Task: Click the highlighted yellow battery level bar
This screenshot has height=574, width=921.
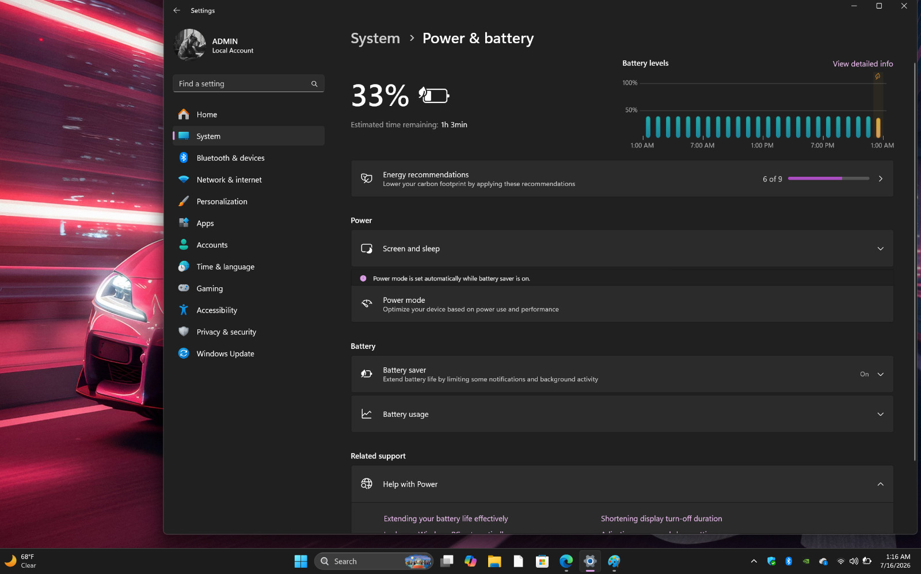Action: click(878, 127)
